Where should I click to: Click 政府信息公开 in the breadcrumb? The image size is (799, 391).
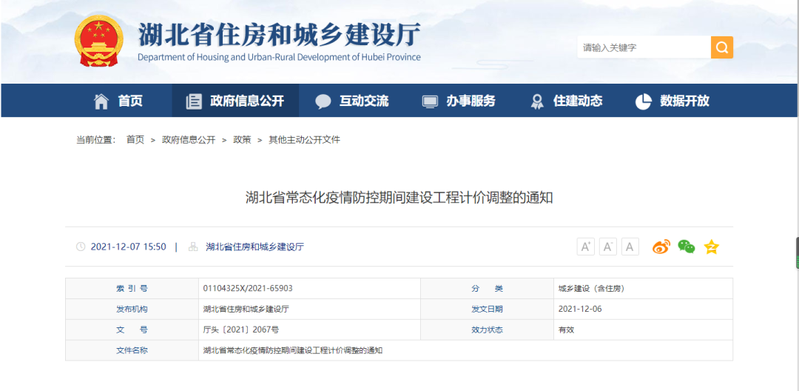(x=189, y=140)
